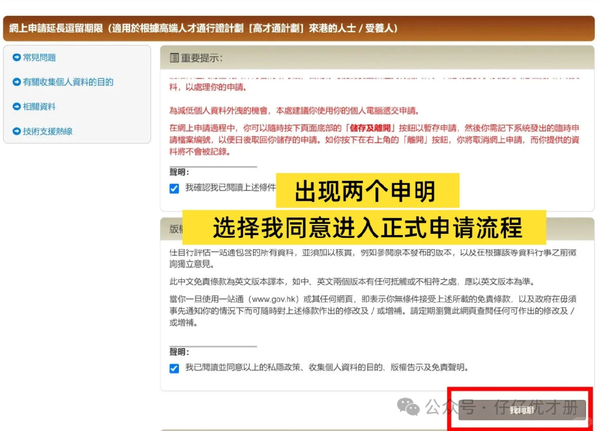Click arrow icon beside 有關收集個人資料的目的
The image size is (597, 431).
tap(16, 82)
